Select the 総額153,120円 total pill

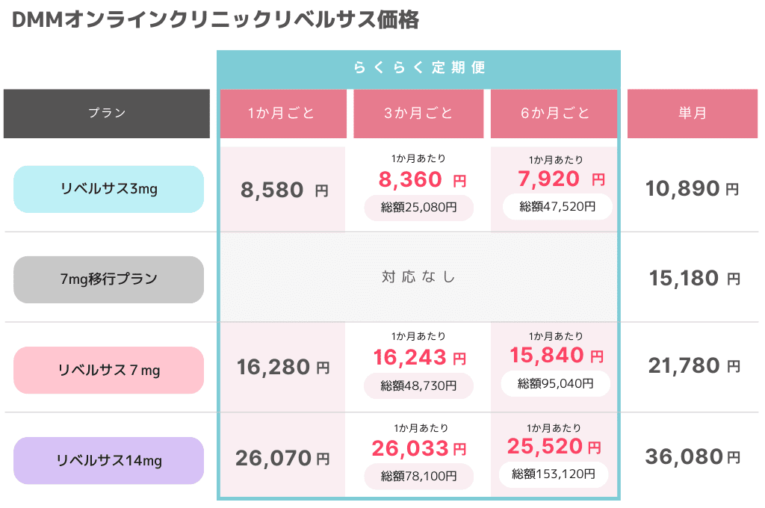[x=554, y=474]
